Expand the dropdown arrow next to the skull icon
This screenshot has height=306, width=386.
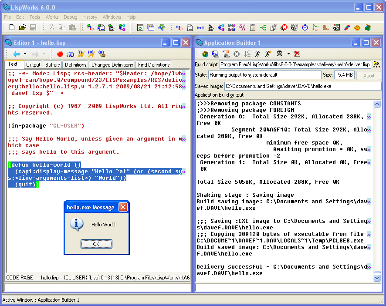[288, 54]
